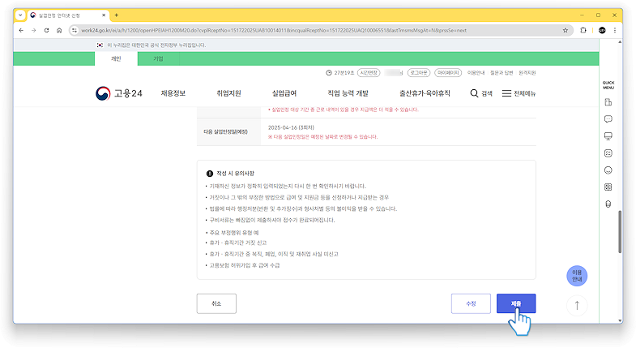The height and width of the screenshot is (348, 636).
Task: Click the 시간연장 button
Action: pos(369,73)
